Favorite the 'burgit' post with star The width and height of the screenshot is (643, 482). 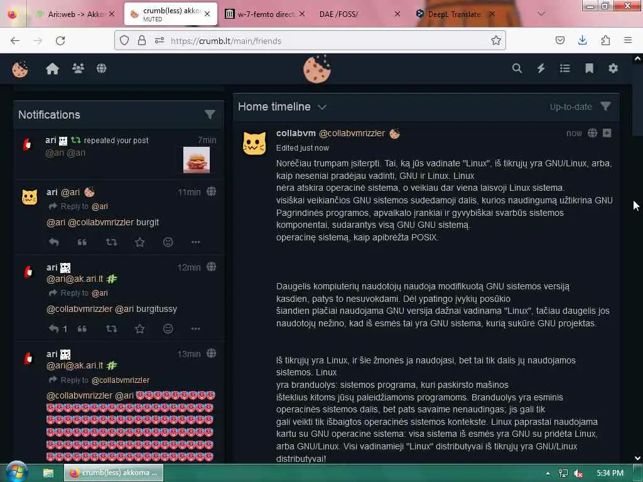[140, 242]
